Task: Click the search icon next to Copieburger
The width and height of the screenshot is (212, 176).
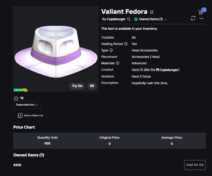Action: tap(129, 19)
